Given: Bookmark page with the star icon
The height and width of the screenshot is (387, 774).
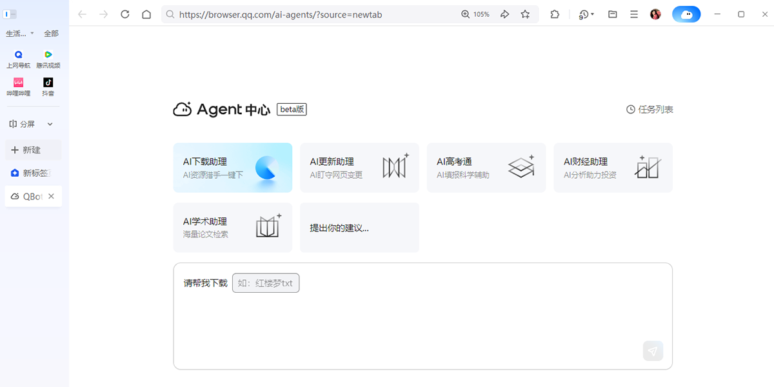Looking at the screenshot, I should tap(525, 14).
